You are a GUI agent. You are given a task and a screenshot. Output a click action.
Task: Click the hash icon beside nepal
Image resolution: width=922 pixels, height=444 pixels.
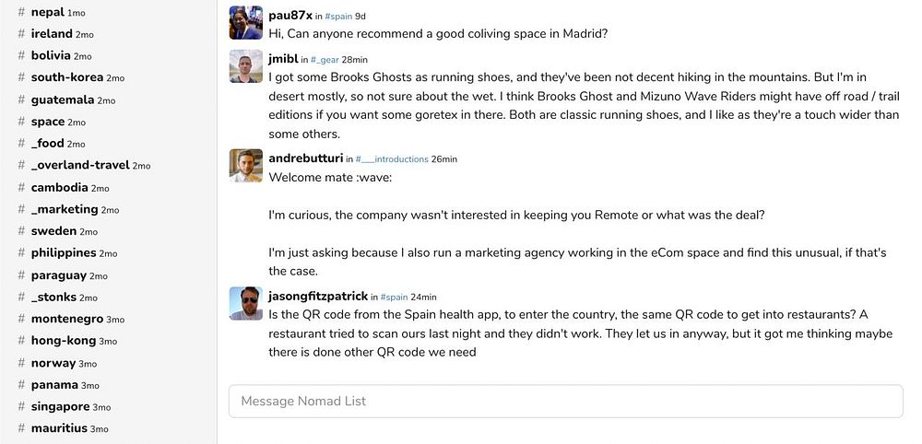[21, 12]
